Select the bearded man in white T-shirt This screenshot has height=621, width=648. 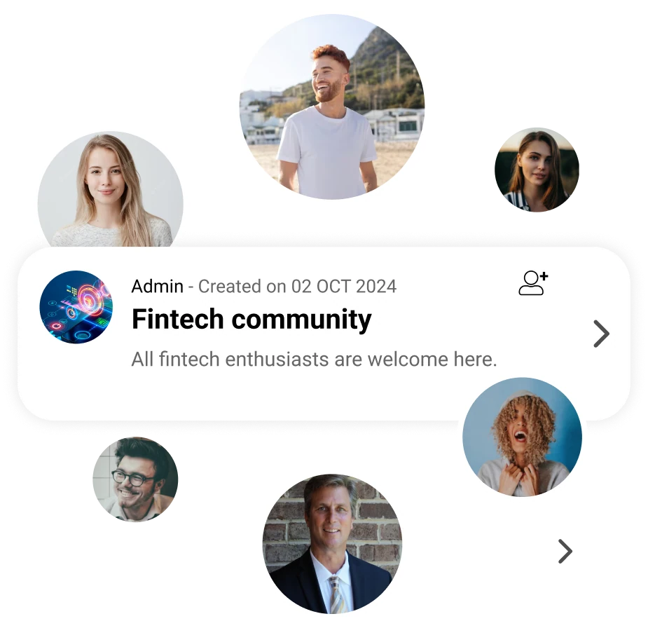tap(332, 107)
